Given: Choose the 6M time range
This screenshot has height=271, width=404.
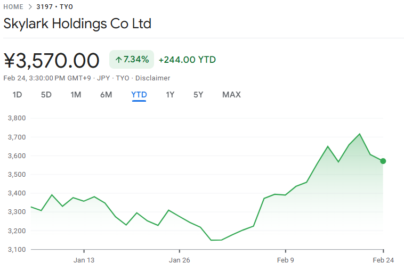Looking at the screenshot, I should pos(106,95).
